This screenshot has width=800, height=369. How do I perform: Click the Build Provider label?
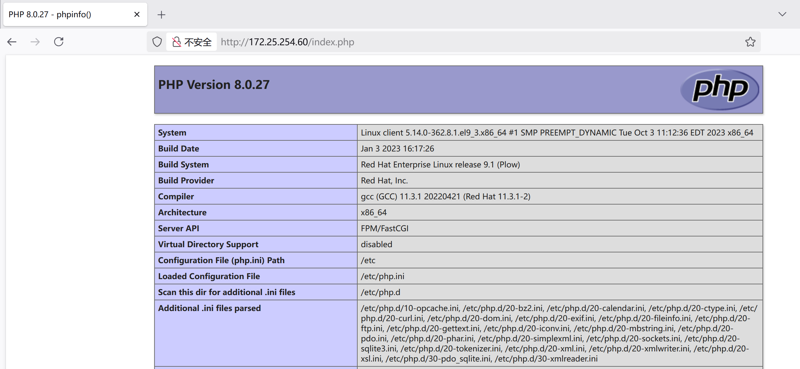click(x=186, y=180)
